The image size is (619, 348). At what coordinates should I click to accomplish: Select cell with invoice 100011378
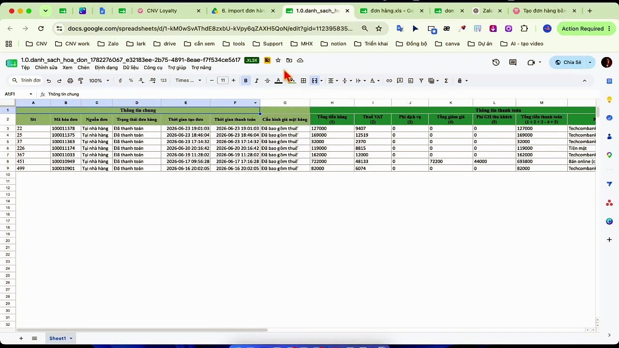(x=66, y=129)
